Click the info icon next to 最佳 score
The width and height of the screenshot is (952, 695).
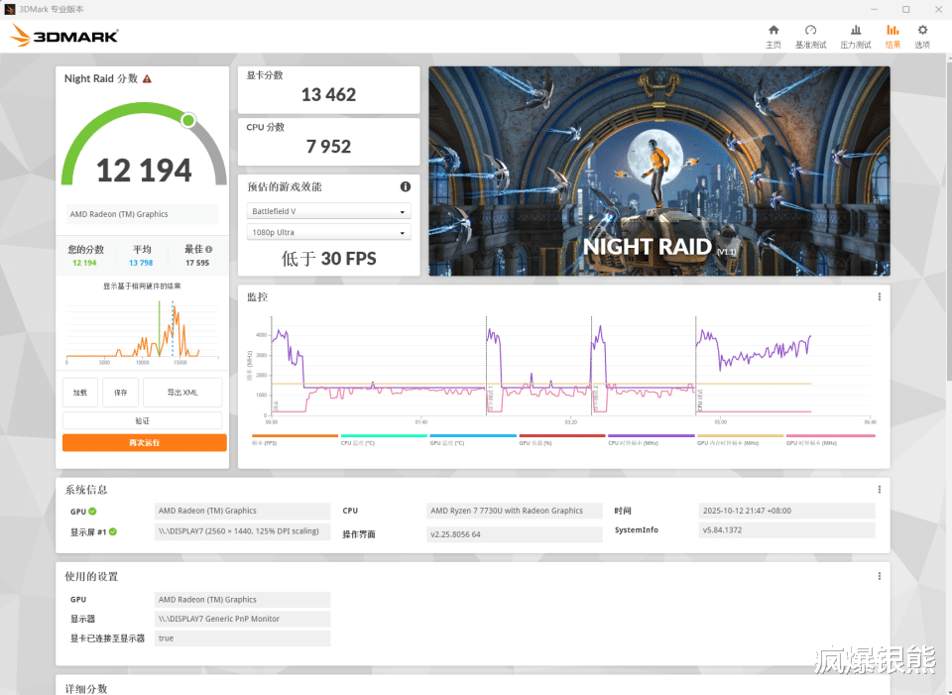pos(209,250)
